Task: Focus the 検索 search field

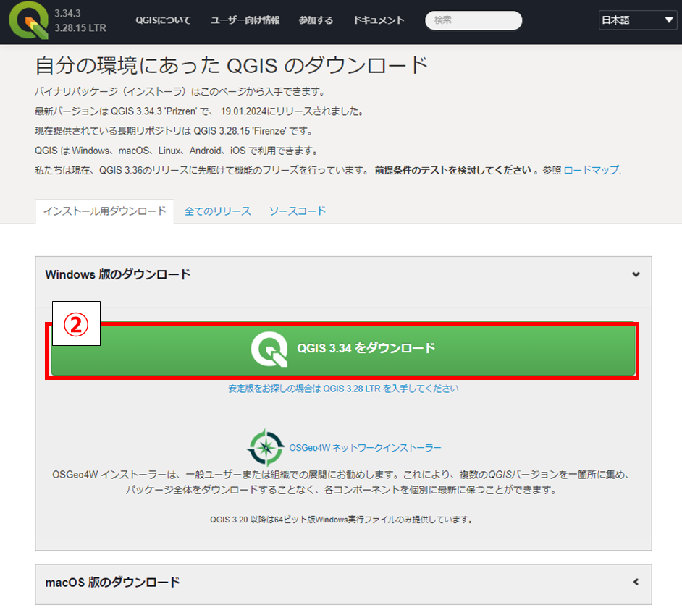Action: [x=473, y=20]
